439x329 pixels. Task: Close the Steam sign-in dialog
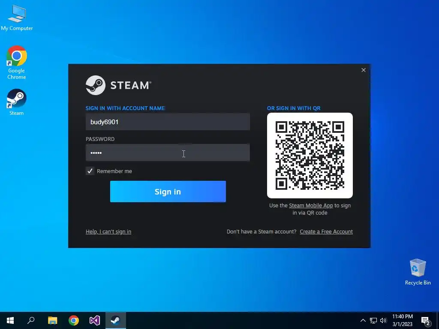[x=364, y=70]
